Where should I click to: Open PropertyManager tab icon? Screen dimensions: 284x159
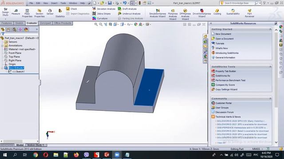tap(8, 30)
